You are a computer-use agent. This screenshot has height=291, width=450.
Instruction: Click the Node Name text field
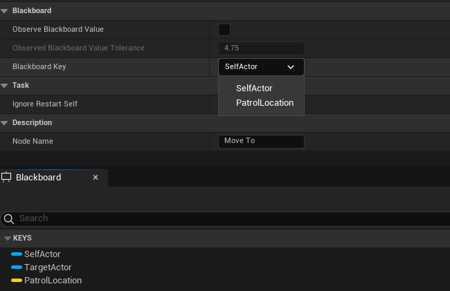[261, 141]
